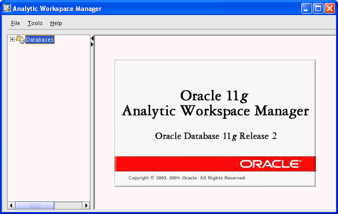Click the Analytic Workspace Manager title icon
Viewport: 338px width, 214px height.
click(x=7, y=8)
